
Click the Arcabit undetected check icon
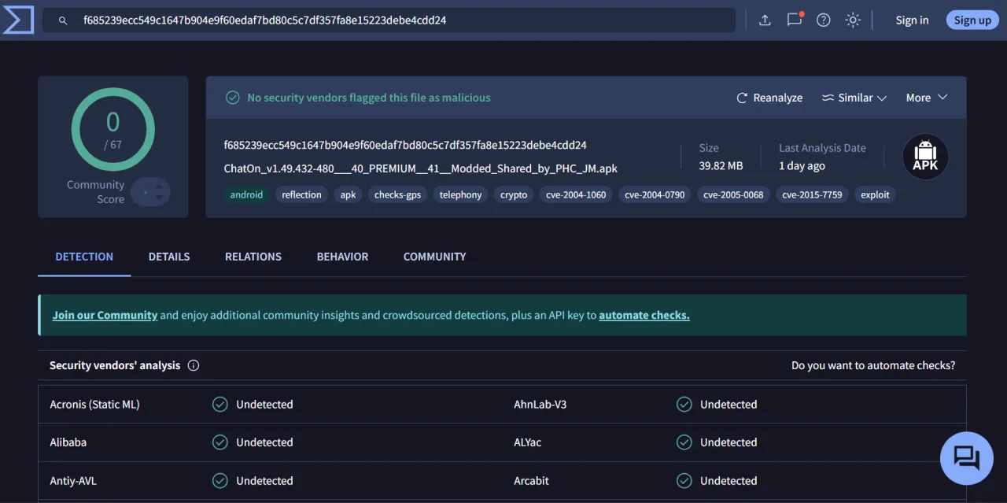coord(684,481)
